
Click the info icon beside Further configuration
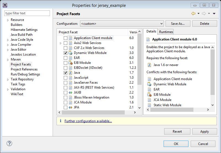tap(60, 121)
